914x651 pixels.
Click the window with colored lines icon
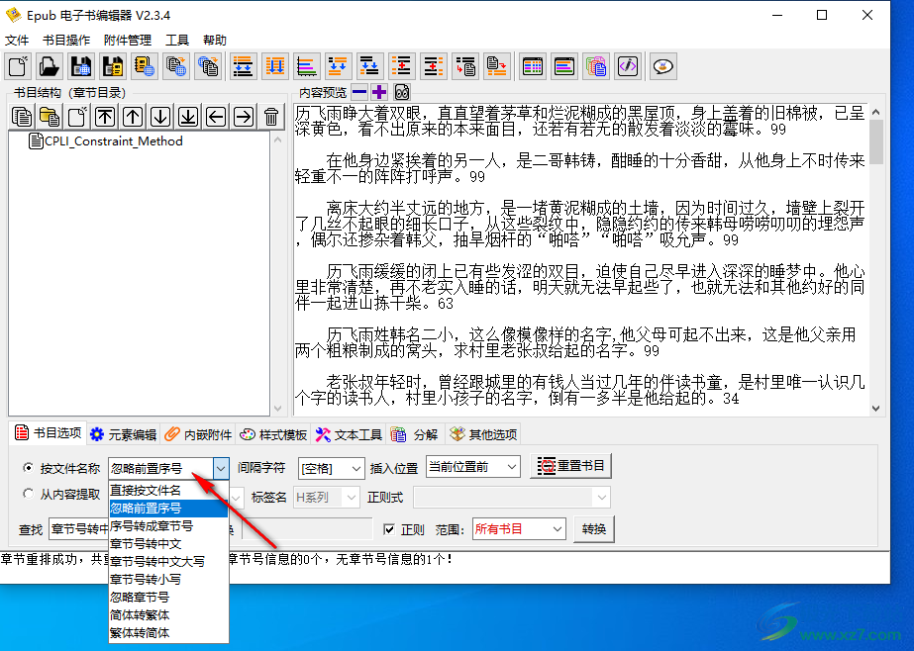(x=564, y=66)
